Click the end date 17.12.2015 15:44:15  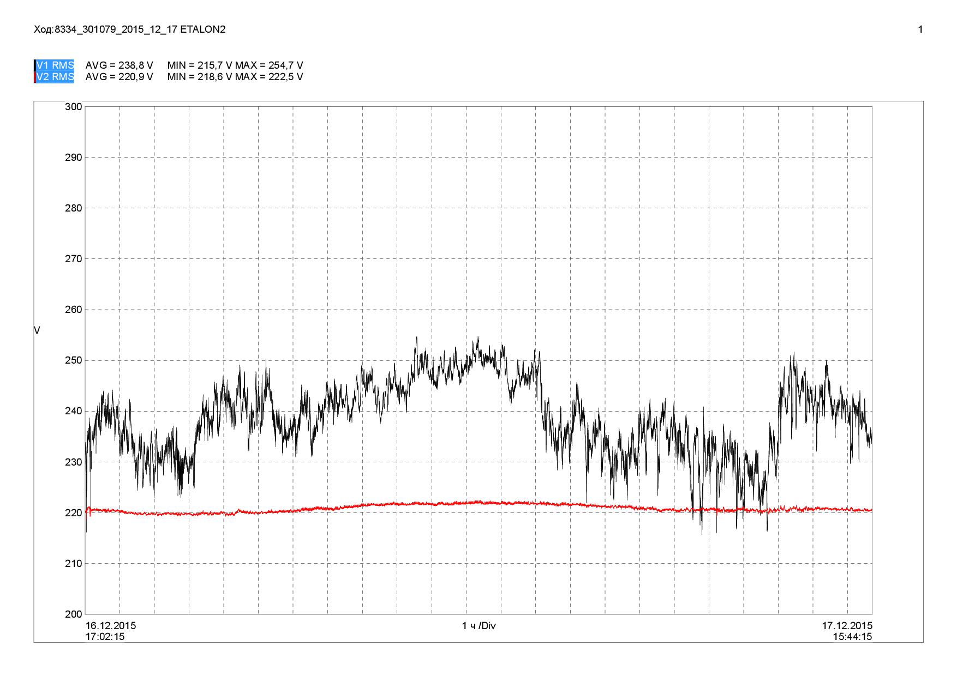click(847, 631)
